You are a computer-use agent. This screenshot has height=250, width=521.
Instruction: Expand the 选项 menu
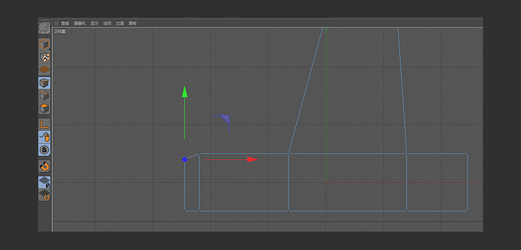[x=107, y=23]
